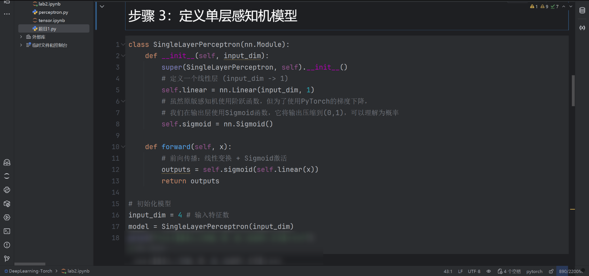
Task: Open the Services tool window
Action: pyautogui.click(x=7, y=218)
